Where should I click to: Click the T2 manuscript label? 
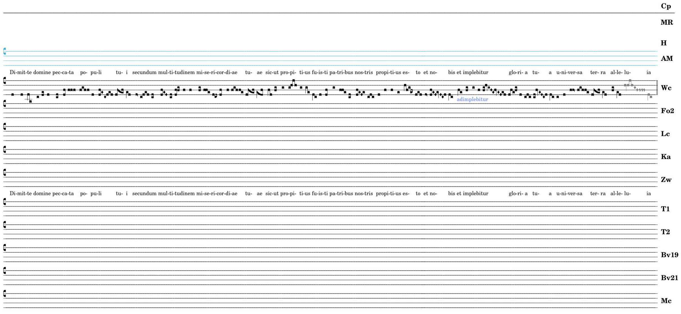click(x=665, y=232)
